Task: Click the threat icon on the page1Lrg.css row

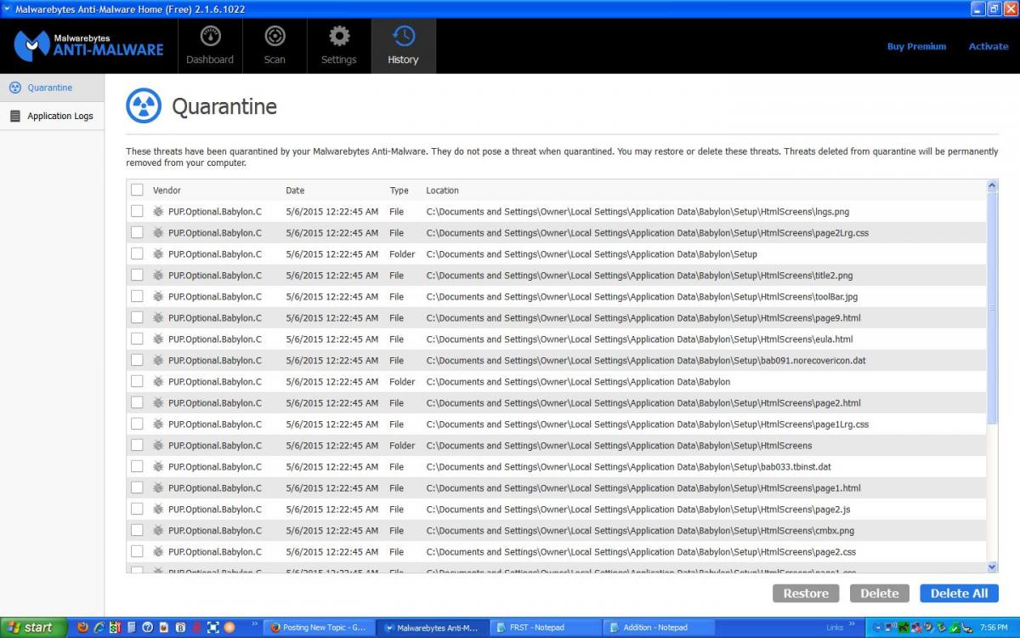Action: [x=158, y=424]
